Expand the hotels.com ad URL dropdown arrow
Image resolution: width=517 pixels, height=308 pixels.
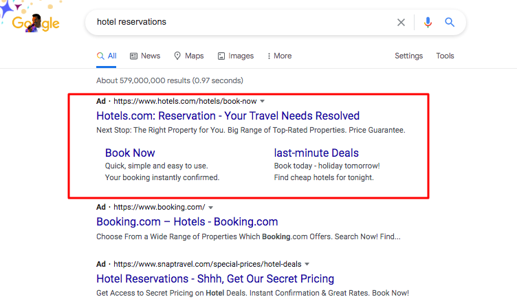tap(263, 101)
